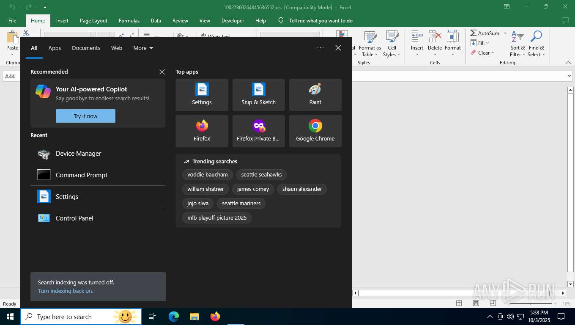
Task: Click the AutoSum sigma icon
Action: click(x=474, y=33)
